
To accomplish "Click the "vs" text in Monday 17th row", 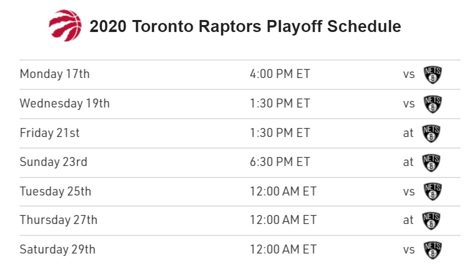I will point(409,74).
